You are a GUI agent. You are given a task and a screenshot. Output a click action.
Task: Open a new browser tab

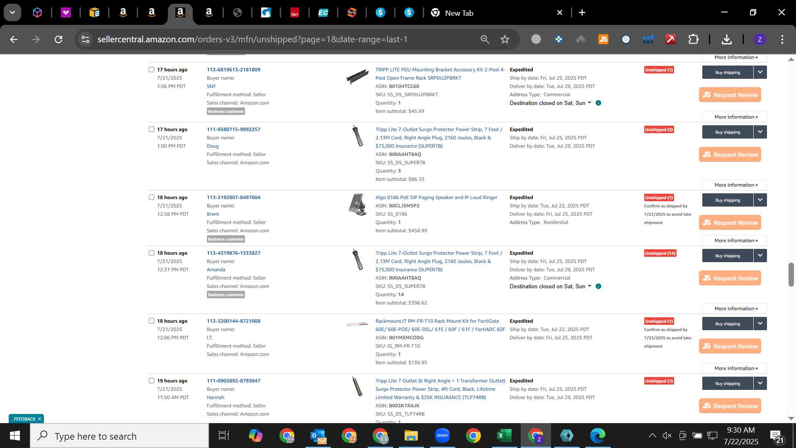[582, 13]
